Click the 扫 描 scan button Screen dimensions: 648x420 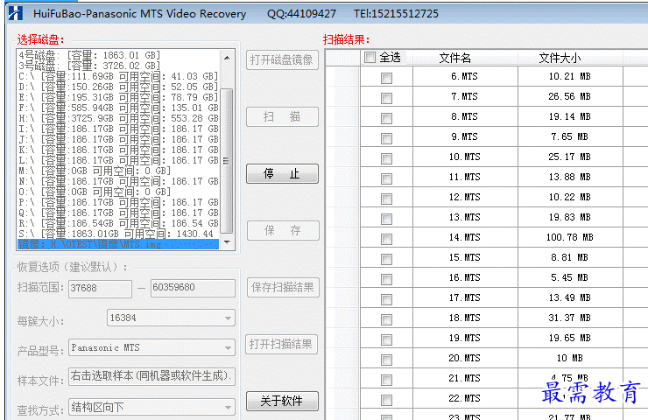point(282,117)
